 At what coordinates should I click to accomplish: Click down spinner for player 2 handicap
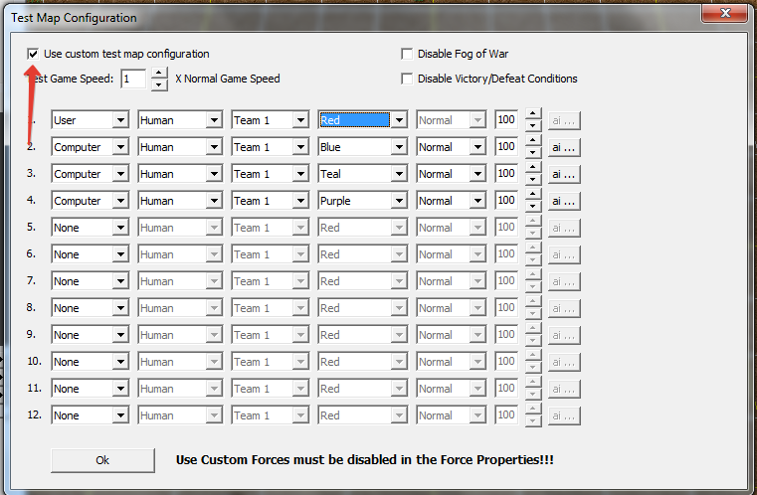533,152
